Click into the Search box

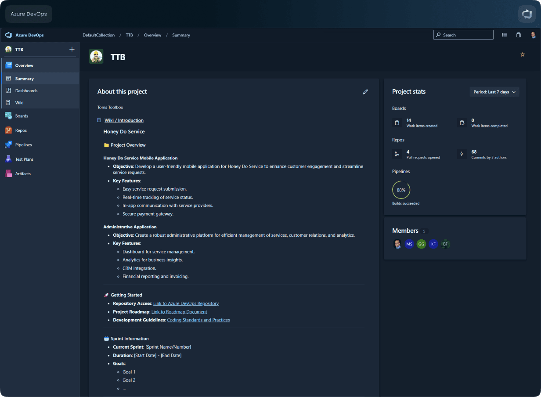point(463,35)
